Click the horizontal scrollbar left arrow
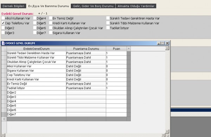The image size is (211, 137). coord(3,135)
